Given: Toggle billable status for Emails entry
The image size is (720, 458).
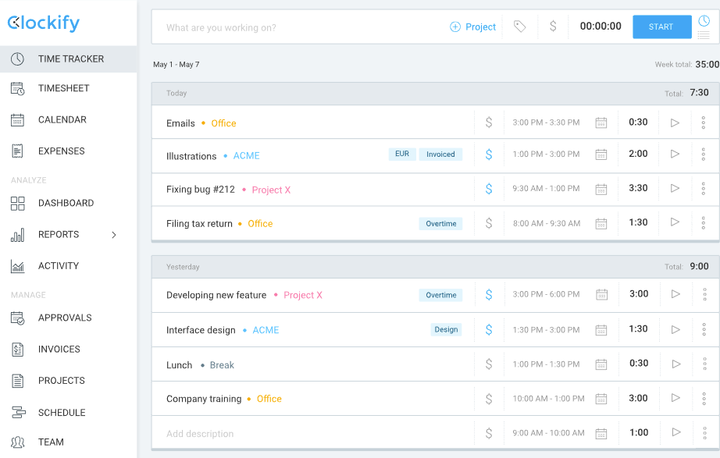Looking at the screenshot, I should click(489, 122).
